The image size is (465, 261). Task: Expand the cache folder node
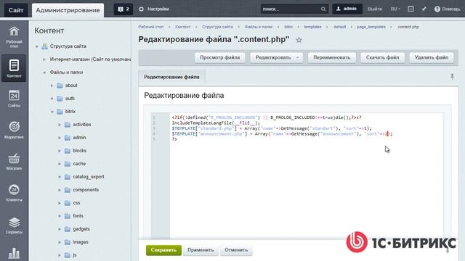[x=60, y=164]
